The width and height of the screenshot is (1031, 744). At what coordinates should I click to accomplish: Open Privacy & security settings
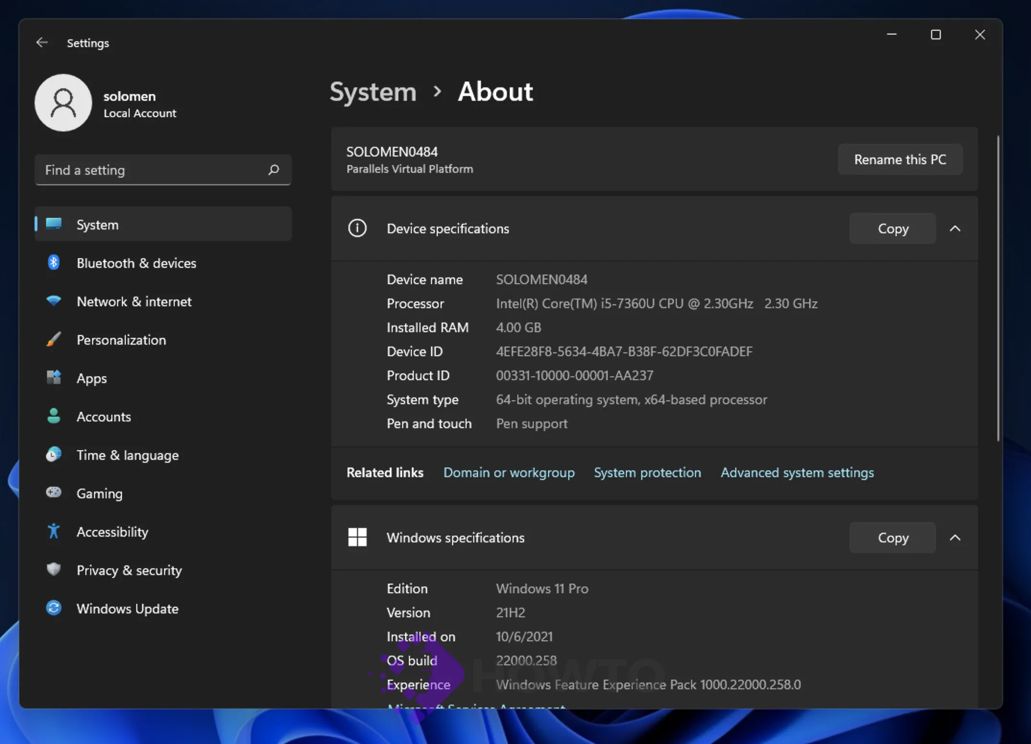click(x=163, y=570)
